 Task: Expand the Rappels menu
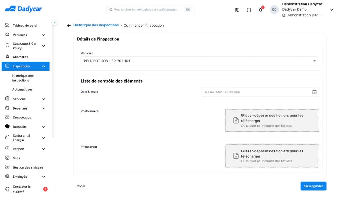(43, 149)
